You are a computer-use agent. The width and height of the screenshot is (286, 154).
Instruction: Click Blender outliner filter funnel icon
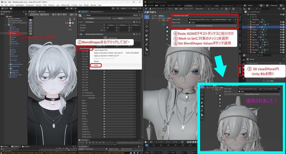pyautogui.click(x=279, y=9)
